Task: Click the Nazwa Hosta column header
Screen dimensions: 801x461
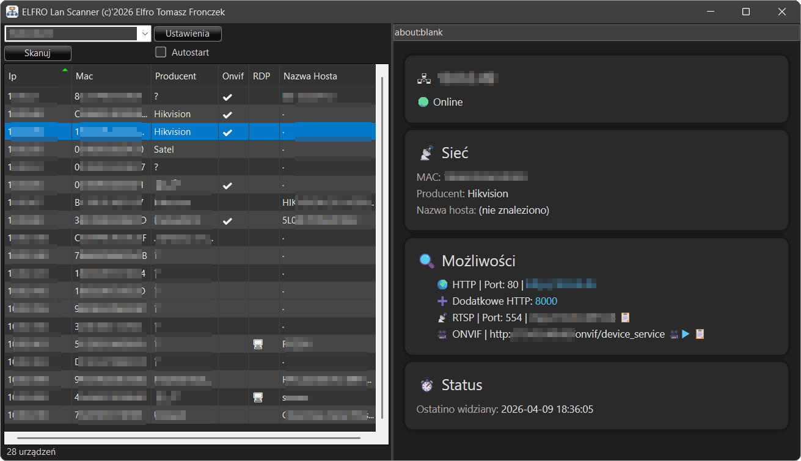Action: 310,76
